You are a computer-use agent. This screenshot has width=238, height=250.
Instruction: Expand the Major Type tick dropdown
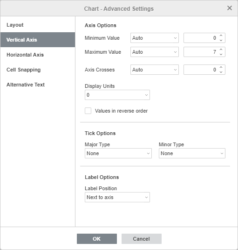(x=118, y=153)
